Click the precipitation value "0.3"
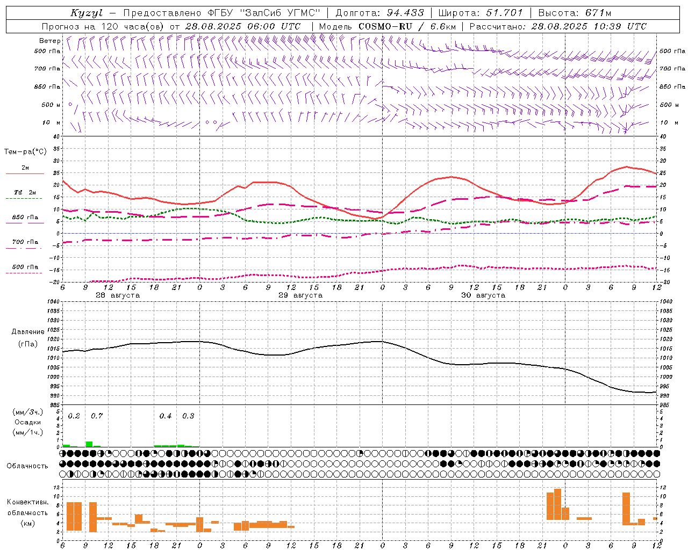Screen dimensions: 688x550 (x=188, y=416)
